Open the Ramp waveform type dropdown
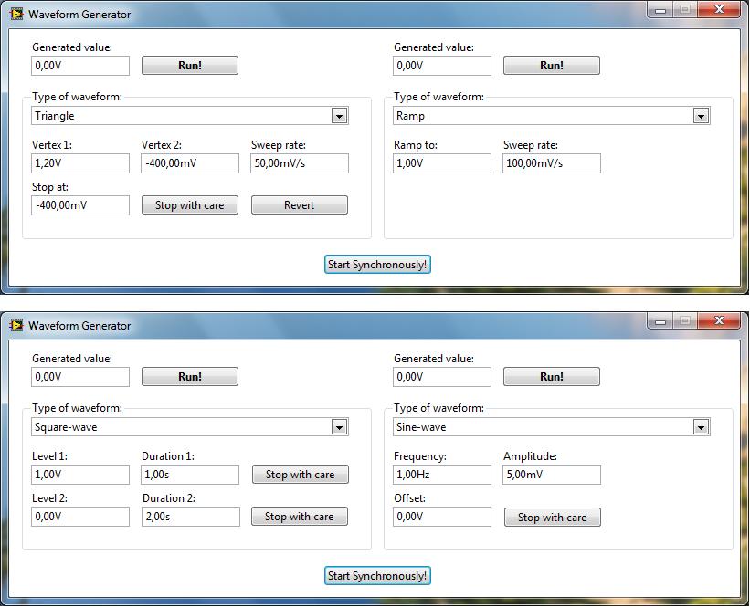750x607 pixels. click(x=701, y=116)
